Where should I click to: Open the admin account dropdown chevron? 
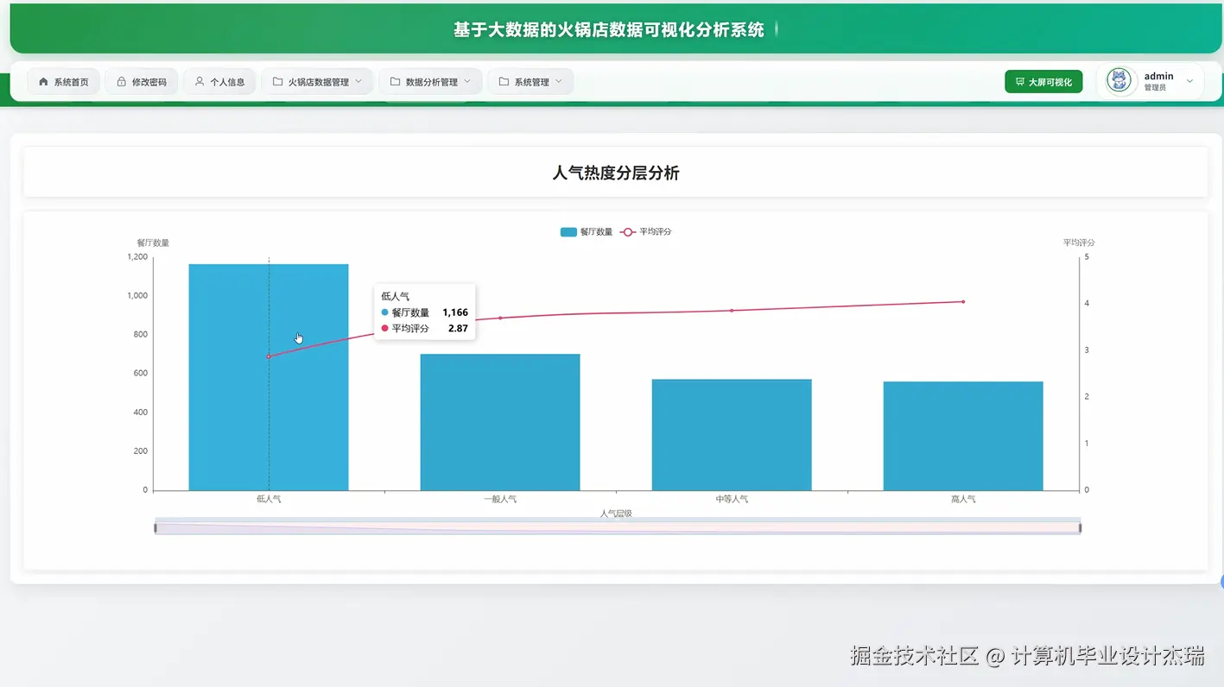1189,80
